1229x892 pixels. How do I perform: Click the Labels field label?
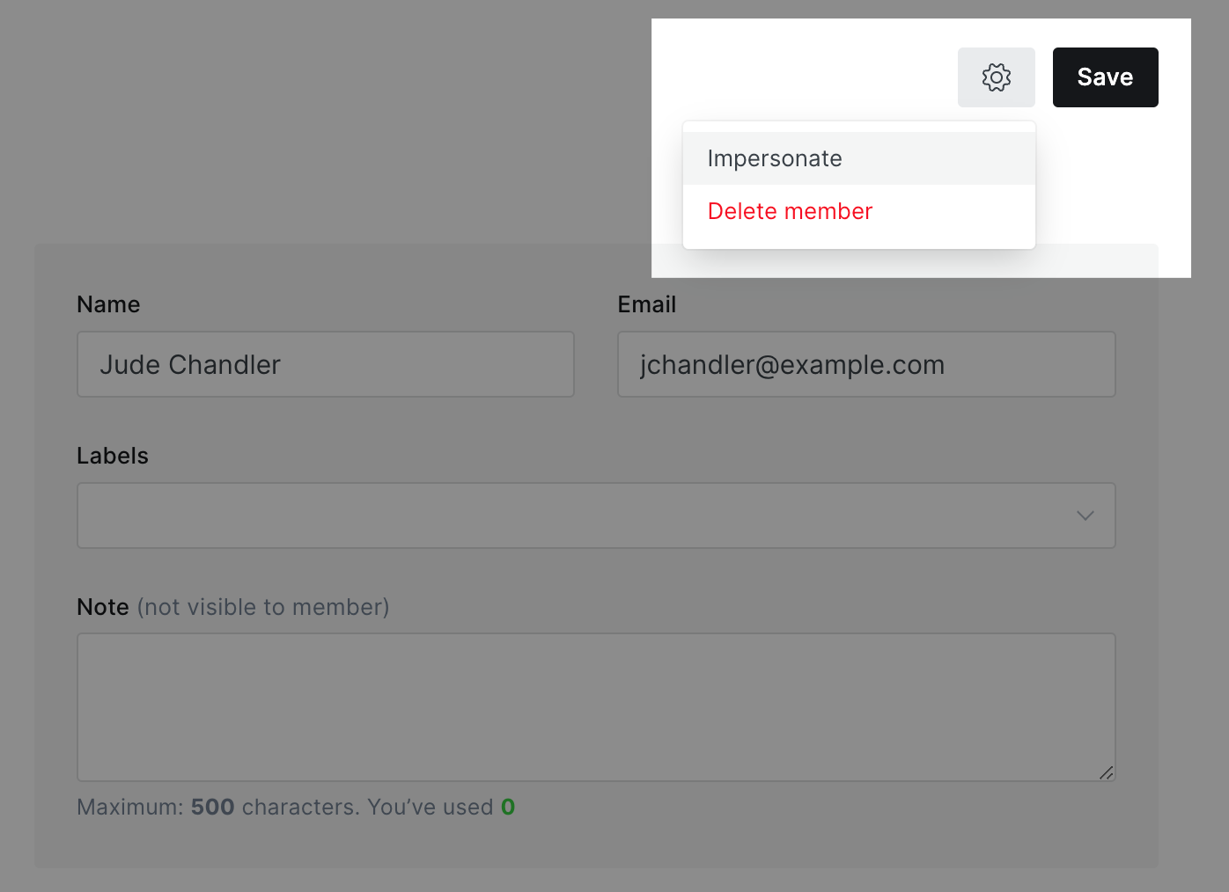point(113,456)
